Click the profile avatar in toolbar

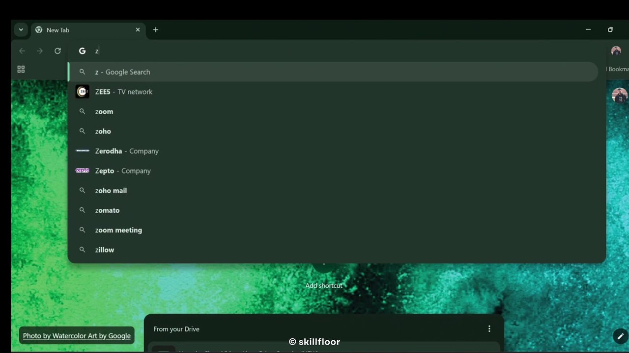pos(616,51)
